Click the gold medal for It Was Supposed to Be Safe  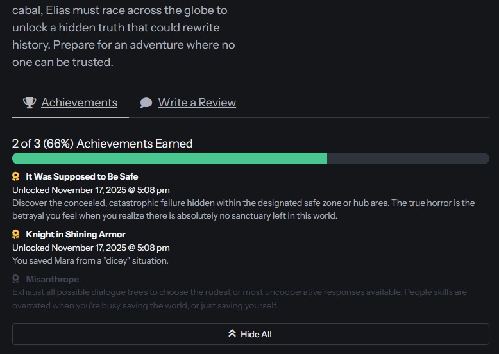coord(16,176)
